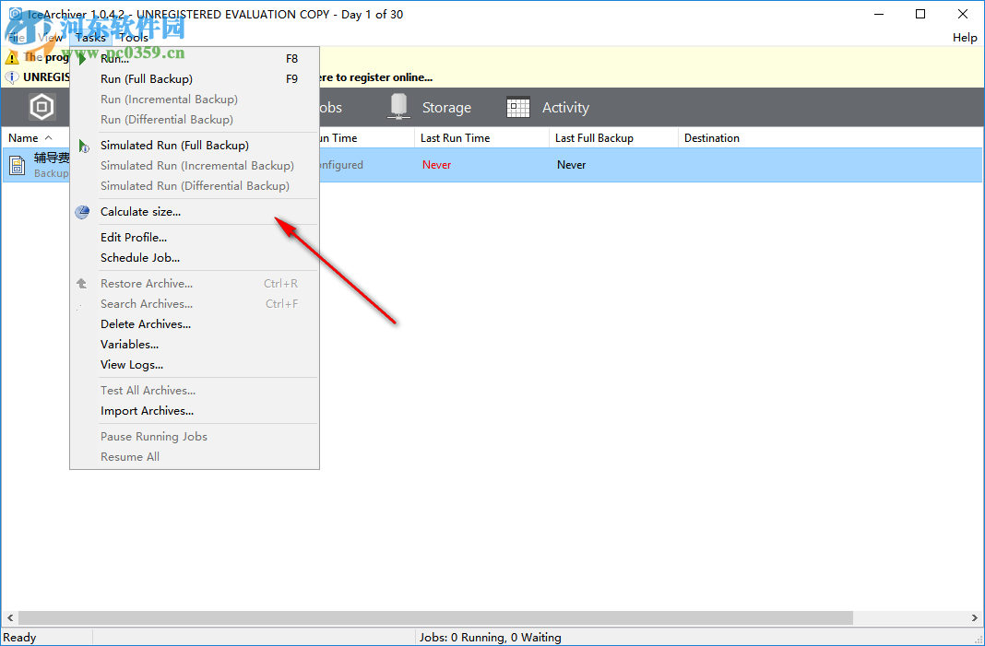Open the Tasks menu in menu bar

pyautogui.click(x=90, y=38)
